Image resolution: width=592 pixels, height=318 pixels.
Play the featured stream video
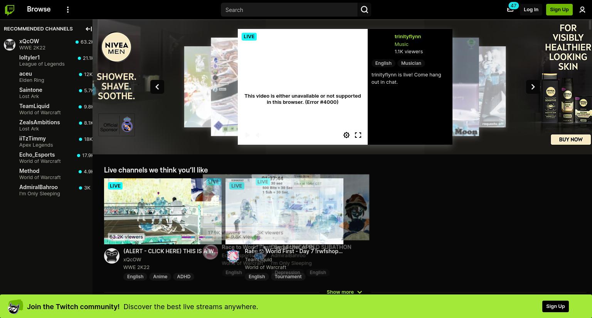247,135
